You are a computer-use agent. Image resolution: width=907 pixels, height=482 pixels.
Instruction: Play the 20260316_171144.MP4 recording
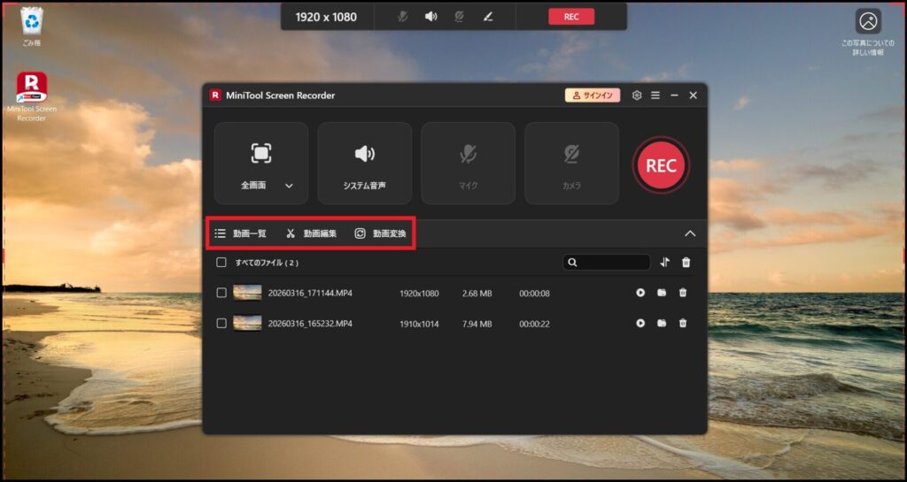click(x=640, y=293)
